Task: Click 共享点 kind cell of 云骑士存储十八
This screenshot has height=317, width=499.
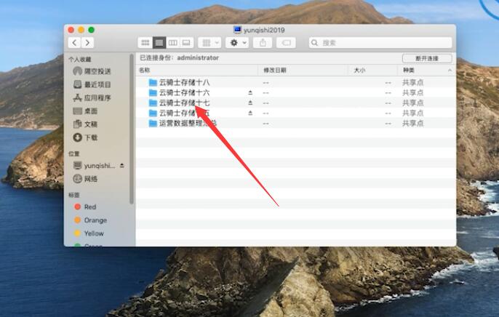Action: [x=412, y=83]
